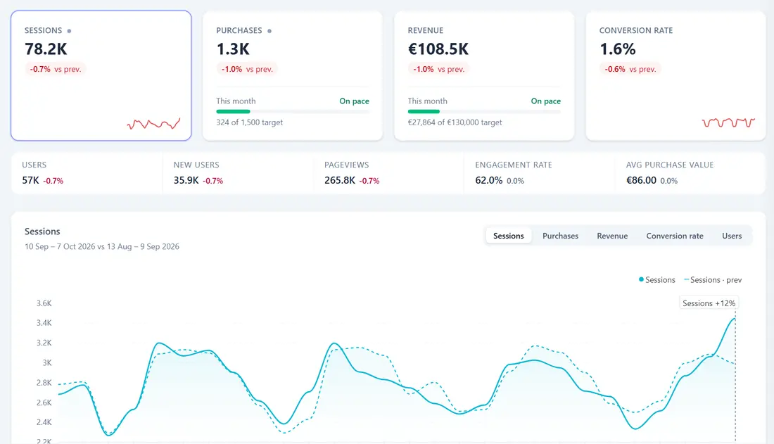774x444 pixels.
Task: Click the PAGEVIEWS 265.8K metric
Action: 389,173
